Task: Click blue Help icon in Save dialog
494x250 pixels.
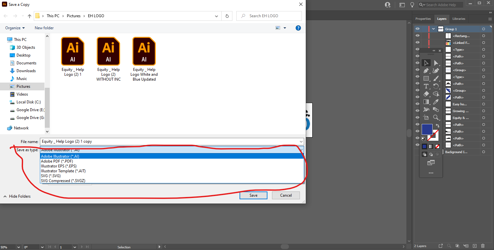Action: (298, 28)
